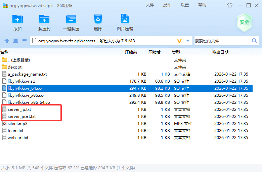
Task: Select server_port.txt file
Action: pyautogui.click(x=126, y=116)
